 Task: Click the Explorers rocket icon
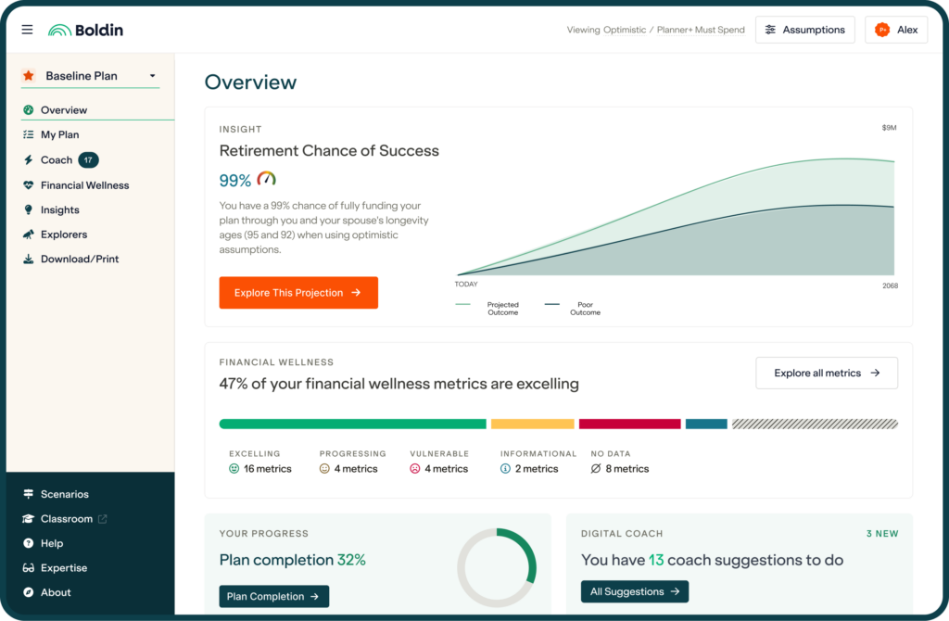click(x=29, y=234)
